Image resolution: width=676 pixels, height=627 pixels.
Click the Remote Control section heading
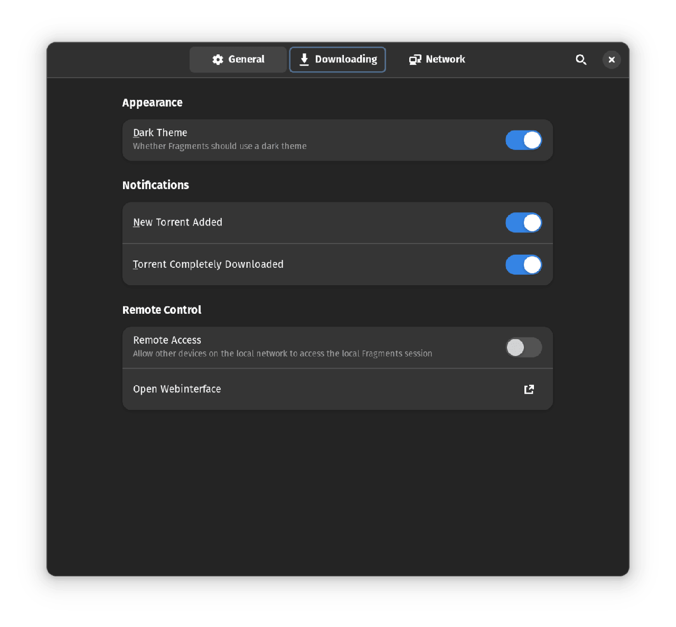162,310
